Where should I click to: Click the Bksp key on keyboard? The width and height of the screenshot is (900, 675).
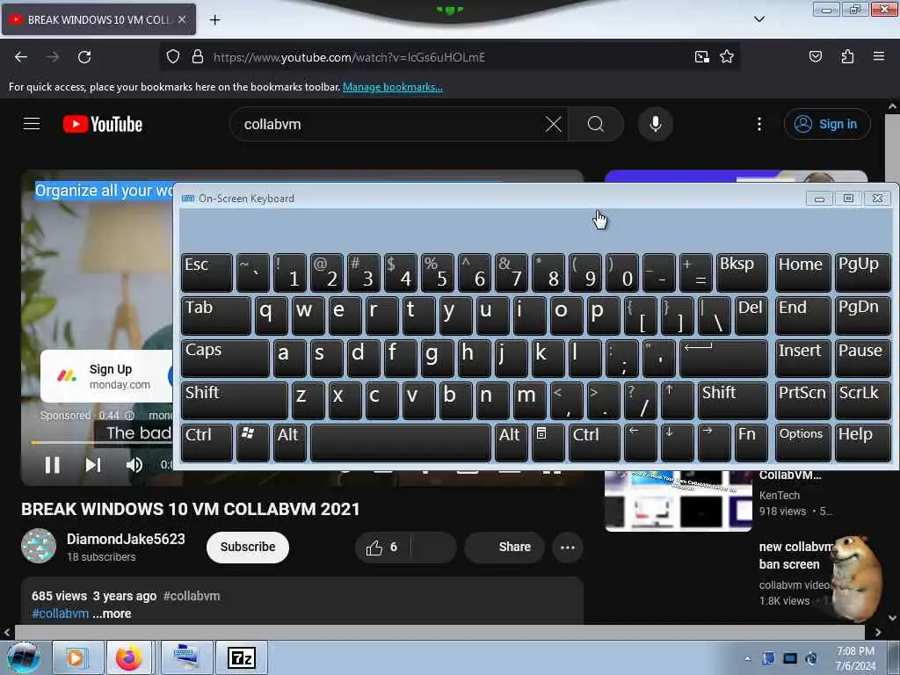pos(742,272)
